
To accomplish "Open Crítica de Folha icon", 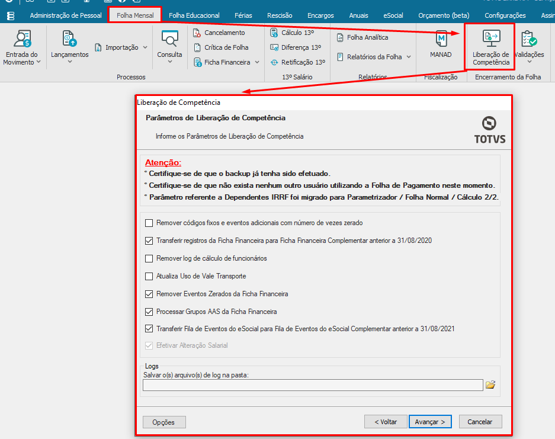I will coord(197,47).
